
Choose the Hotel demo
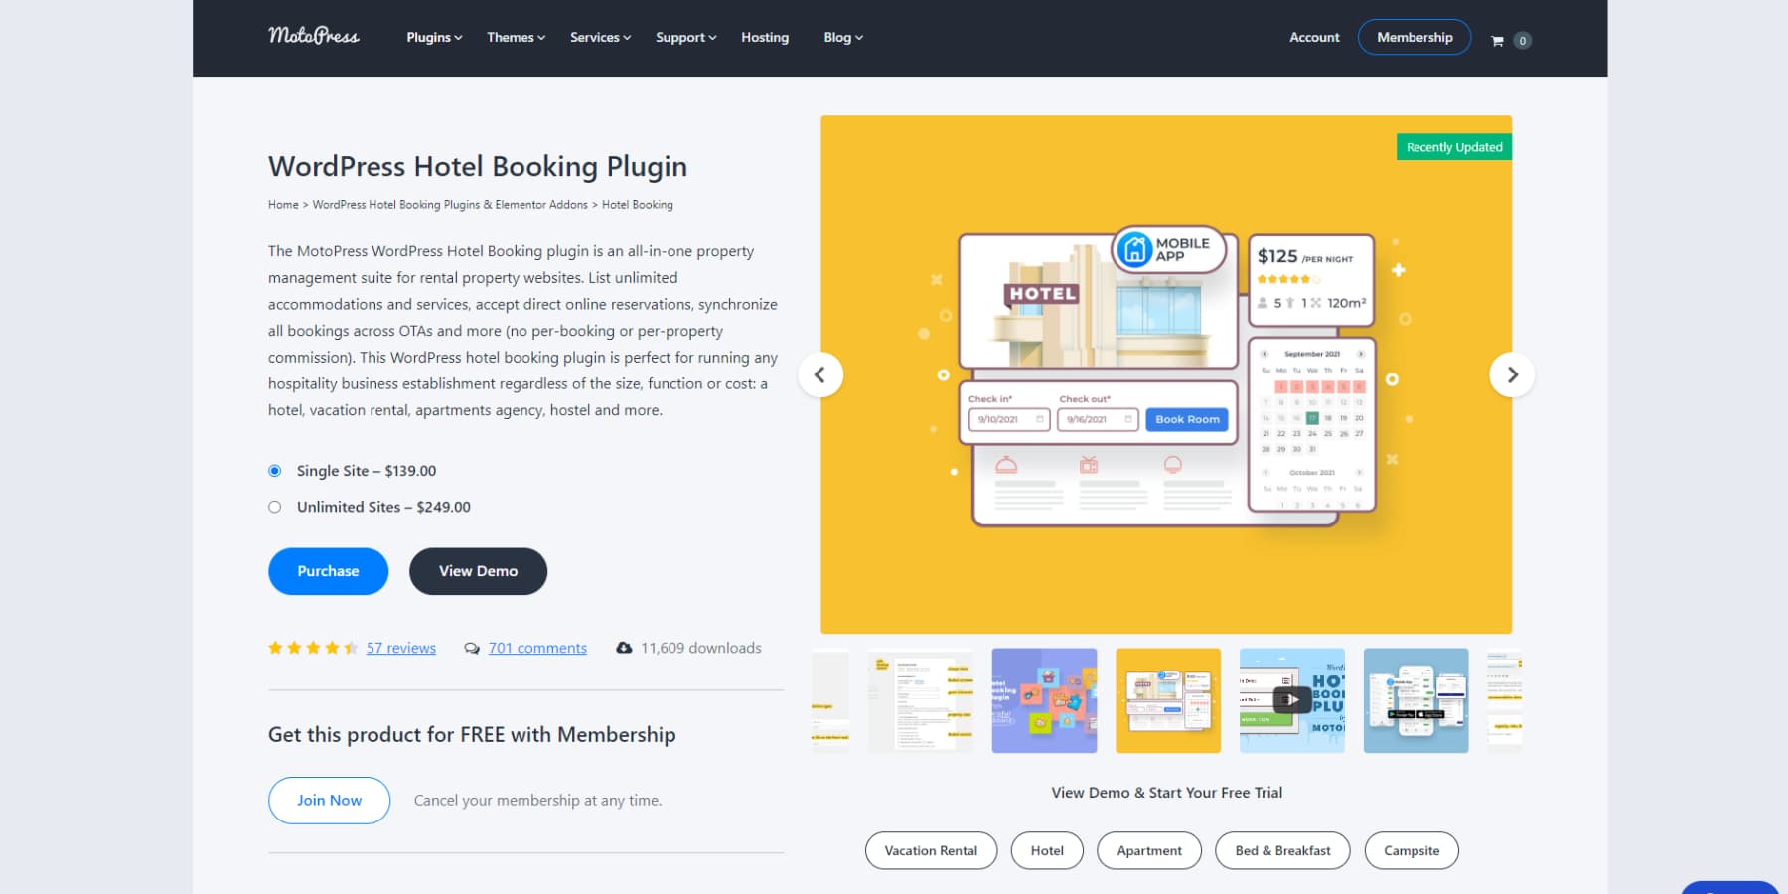coord(1047,850)
